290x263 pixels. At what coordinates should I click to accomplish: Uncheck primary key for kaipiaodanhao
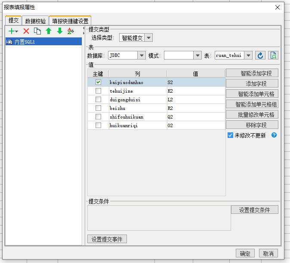[98, 82]
